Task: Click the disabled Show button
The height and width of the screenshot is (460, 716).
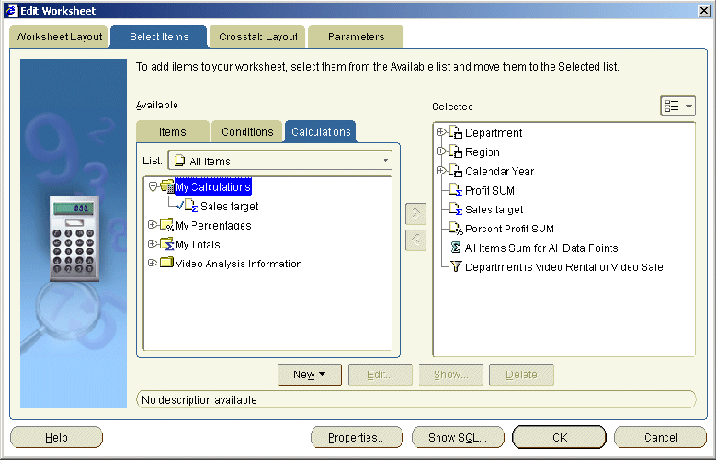Action: coord(450,375)
